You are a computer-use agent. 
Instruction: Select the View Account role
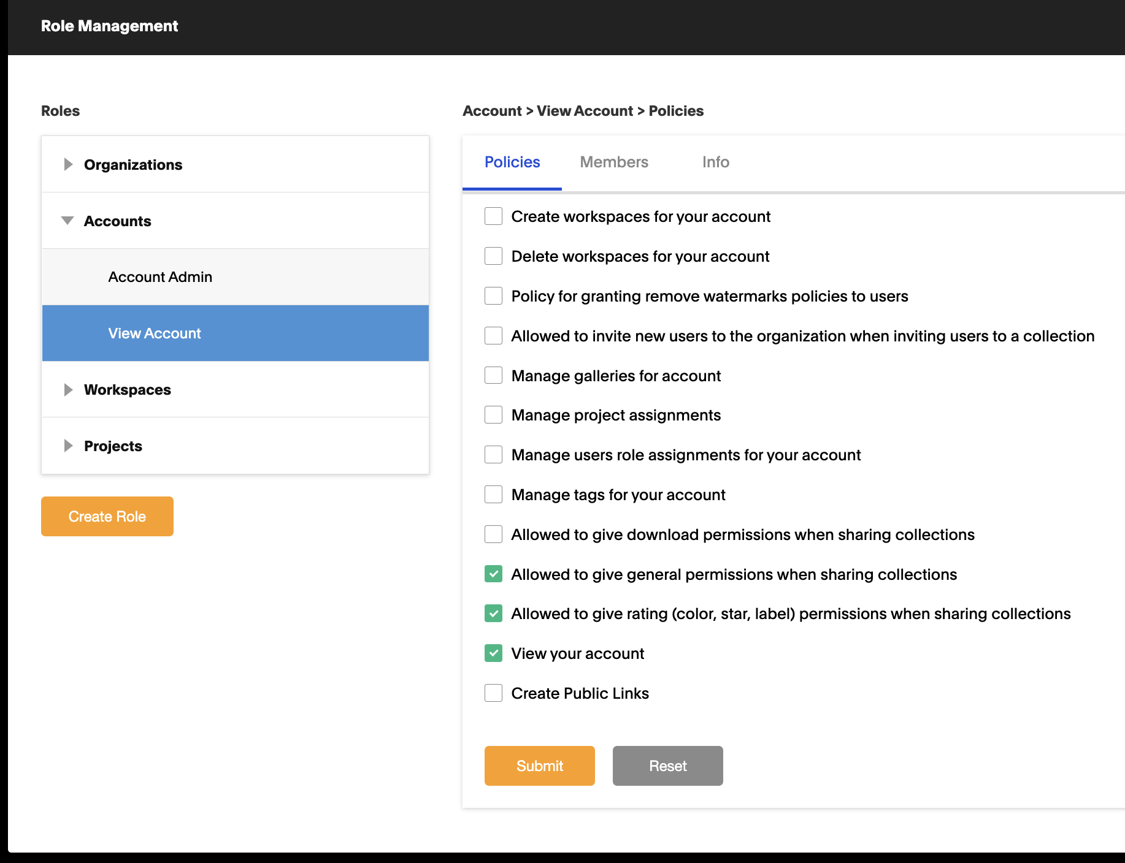click(236, 333)
